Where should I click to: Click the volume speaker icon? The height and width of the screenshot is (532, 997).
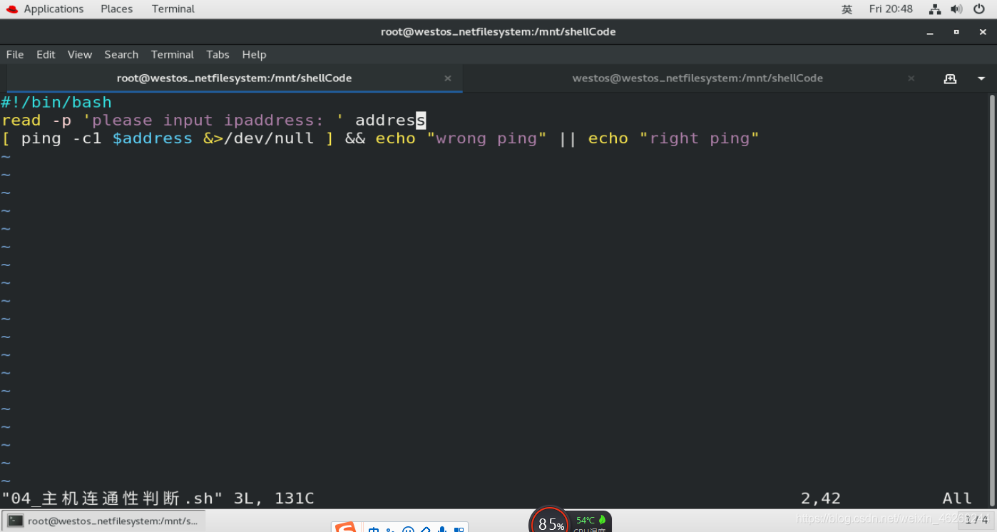point(956,9)
